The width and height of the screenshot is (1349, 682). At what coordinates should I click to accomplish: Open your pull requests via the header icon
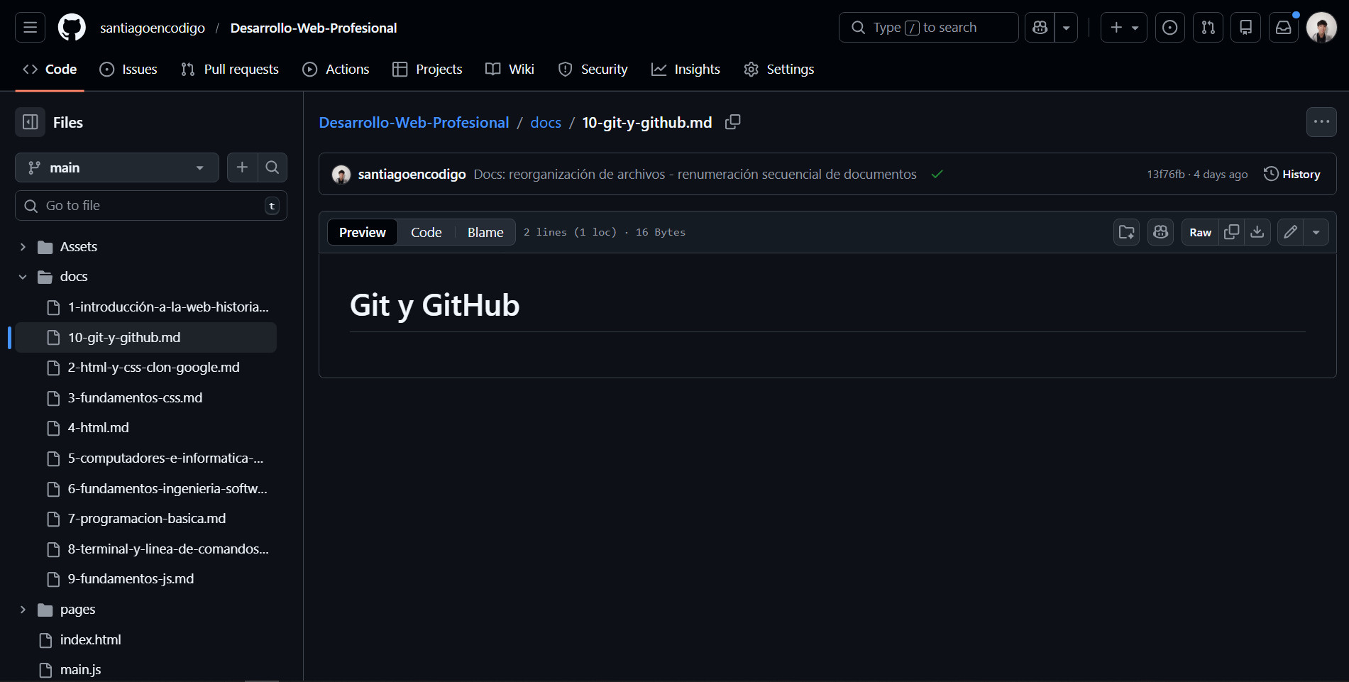pos(1208,27)
